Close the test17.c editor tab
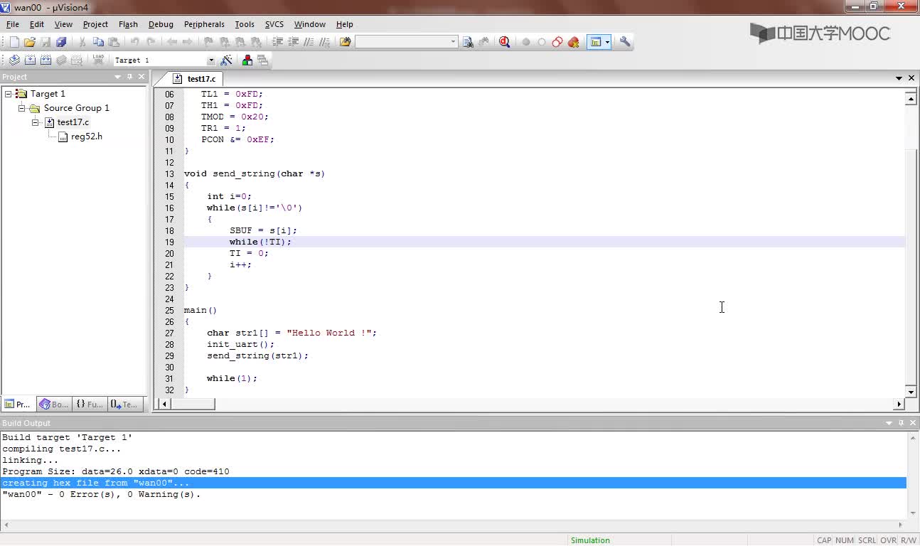Viewport: 920px width, 546px height. (x=911, y=78)
